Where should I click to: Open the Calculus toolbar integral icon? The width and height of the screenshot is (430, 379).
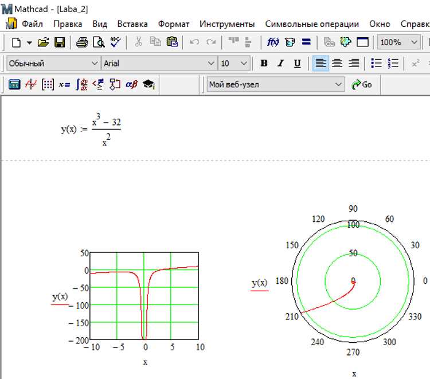click(82, 84)
